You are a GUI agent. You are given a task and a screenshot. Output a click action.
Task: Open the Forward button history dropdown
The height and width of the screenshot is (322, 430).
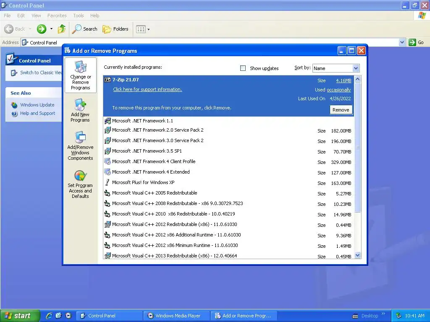pos(51,29)
